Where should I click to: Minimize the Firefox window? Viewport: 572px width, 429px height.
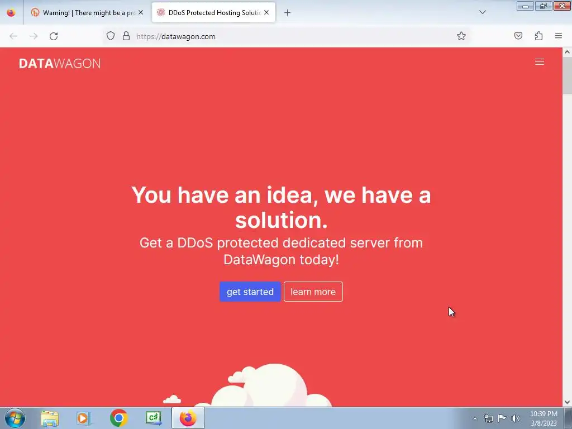click(x=525, y=6)
